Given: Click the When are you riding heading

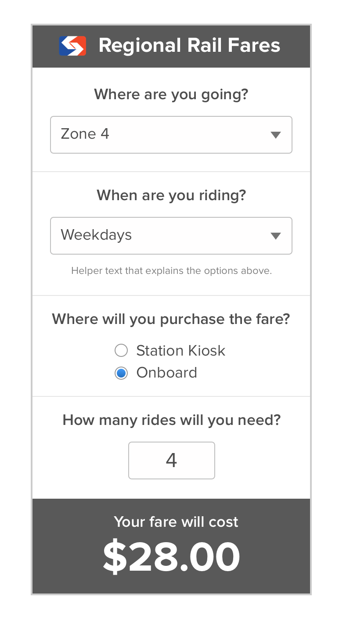Looking at the screenshot, I should tap(171, 195).
